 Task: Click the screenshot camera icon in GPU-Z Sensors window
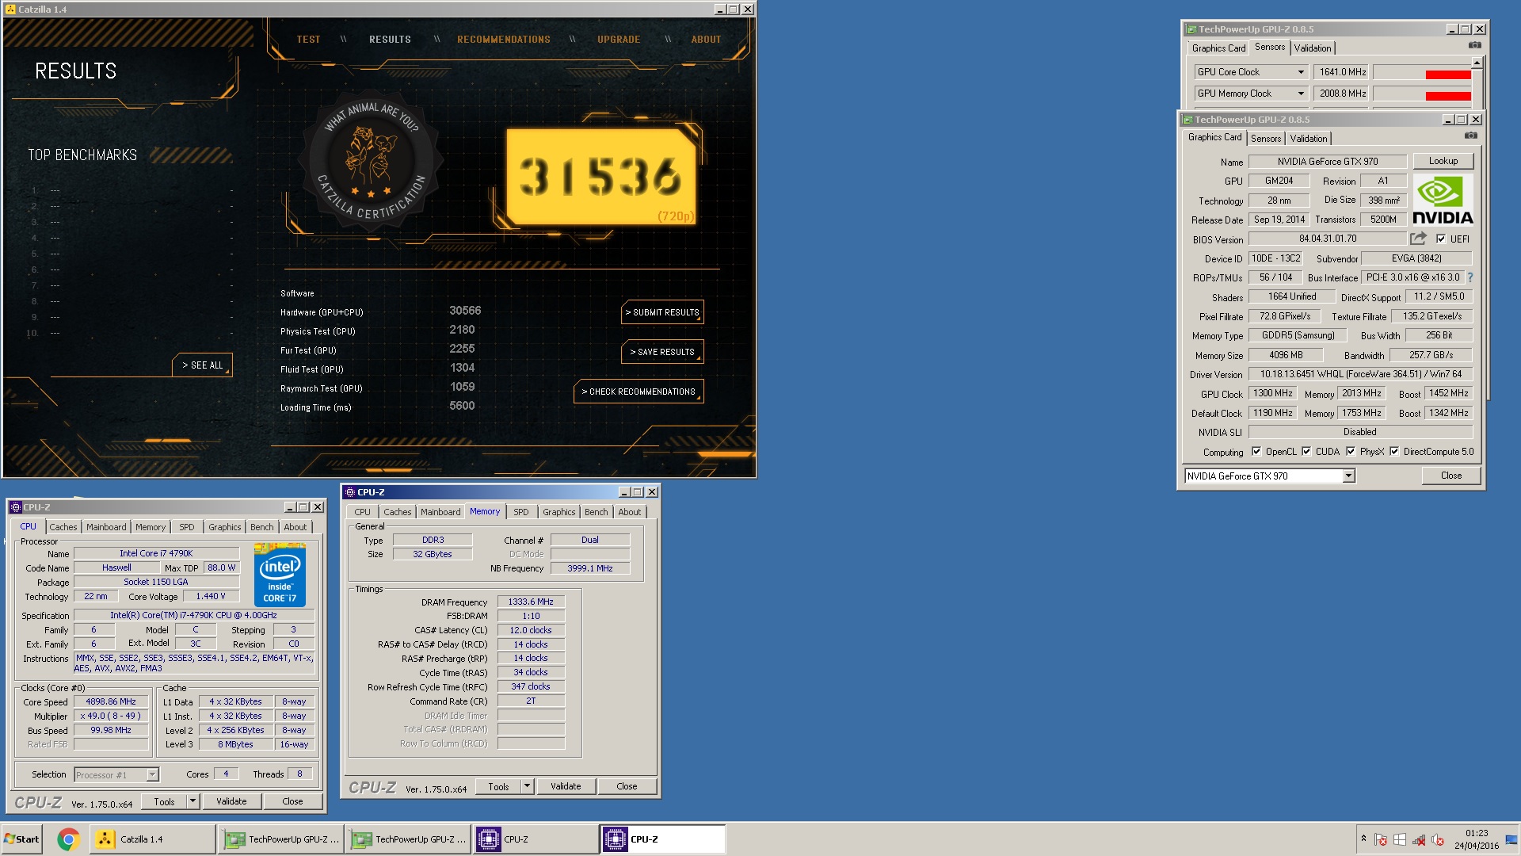click(x=1474, y=45)
